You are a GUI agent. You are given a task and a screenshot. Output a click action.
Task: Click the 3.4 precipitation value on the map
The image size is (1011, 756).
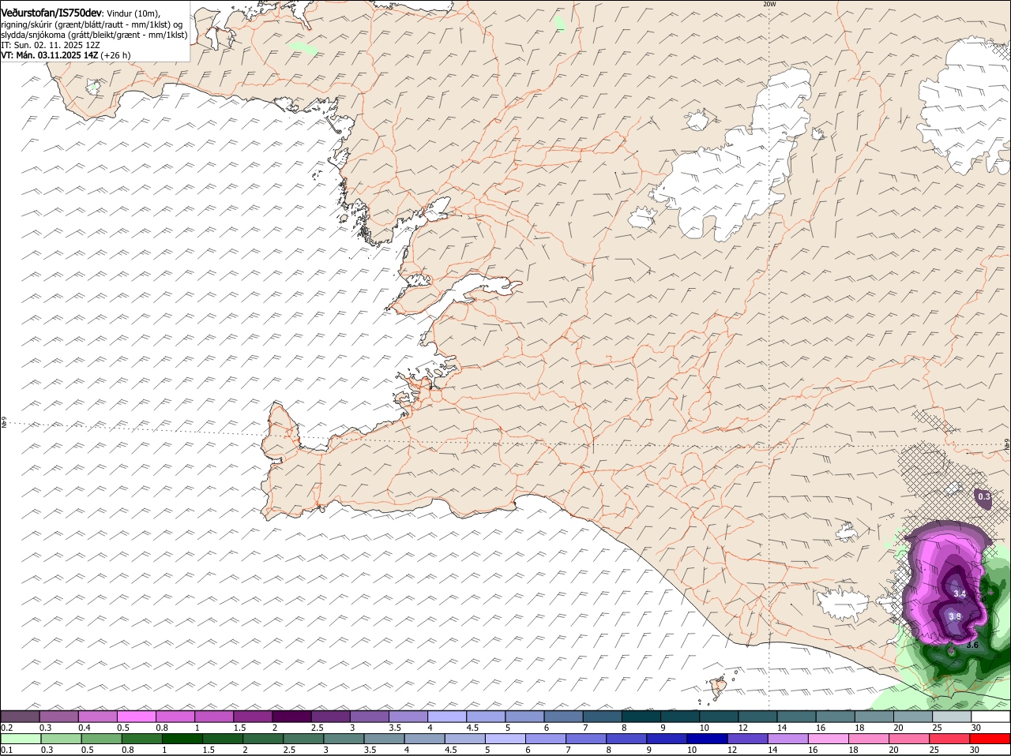[960, 593]
